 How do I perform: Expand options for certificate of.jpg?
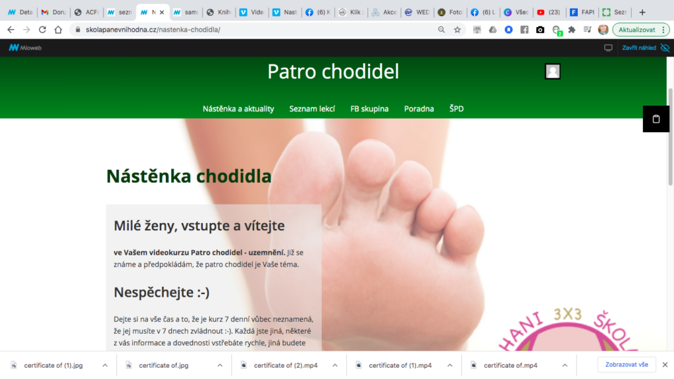click(x=220, y=365)
